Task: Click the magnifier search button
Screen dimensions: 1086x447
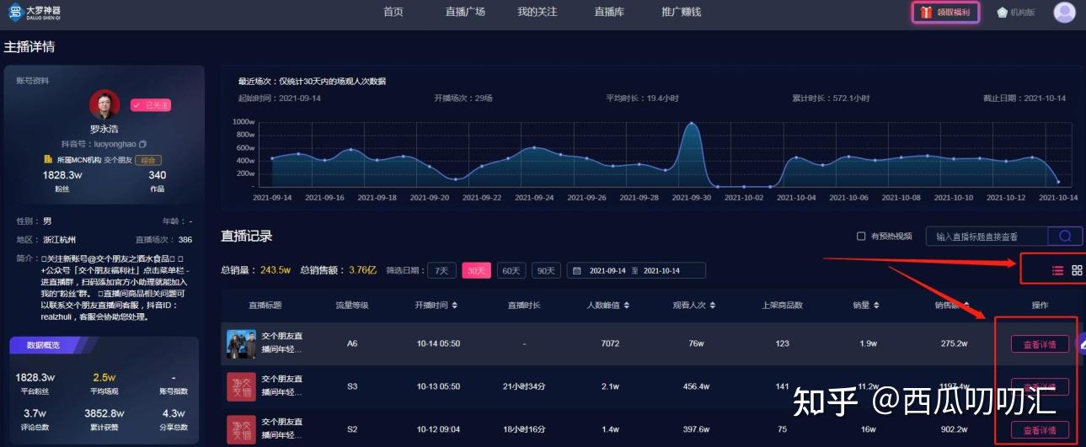Action: [1065, 237]
